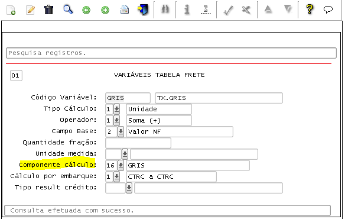
Task: Click the Campo Base code field
Action: pyautogui.click(x=111, y=131)
